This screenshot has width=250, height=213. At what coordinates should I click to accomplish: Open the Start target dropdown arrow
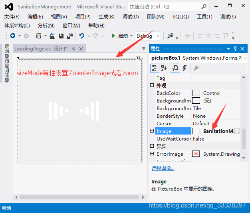click(131, 36)
